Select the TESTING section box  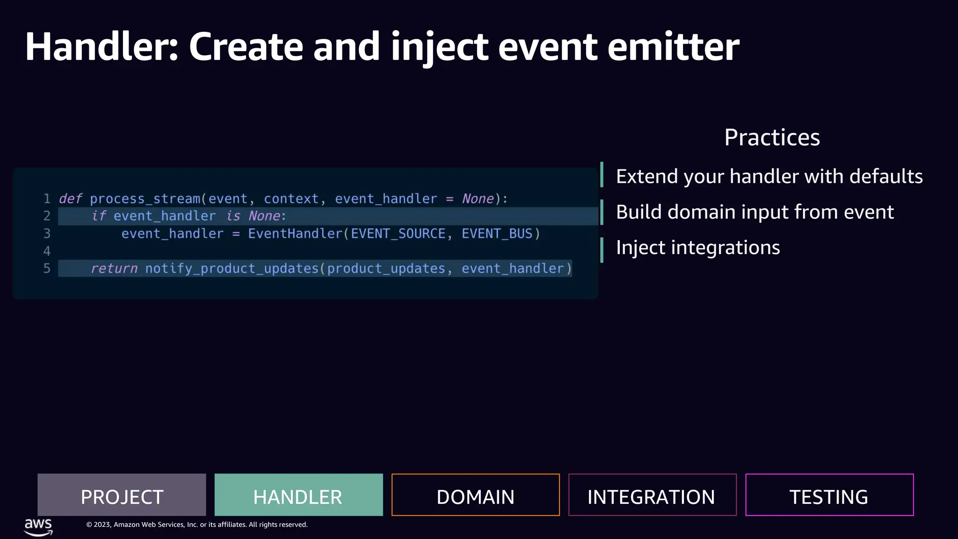[829, 495]
